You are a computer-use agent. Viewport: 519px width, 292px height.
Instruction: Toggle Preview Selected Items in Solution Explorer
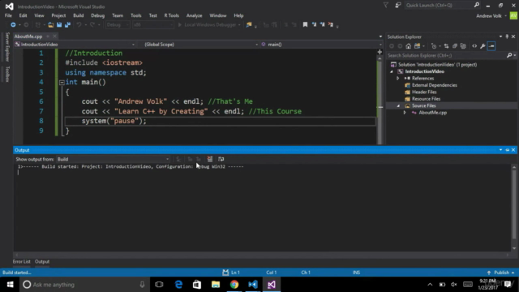(491, 46)
